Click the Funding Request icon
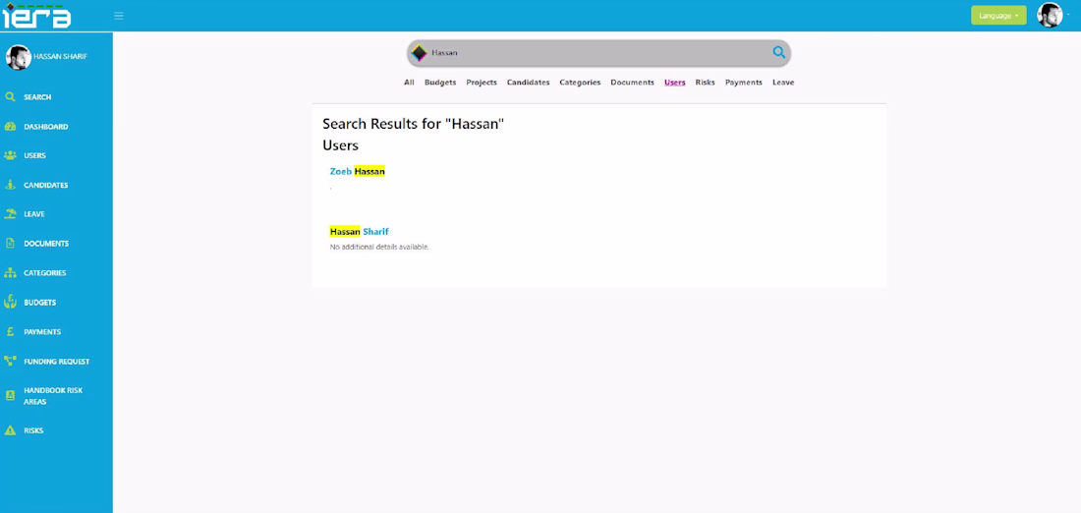The width and height of the screenshot is (1081, 513). point(11,361)
